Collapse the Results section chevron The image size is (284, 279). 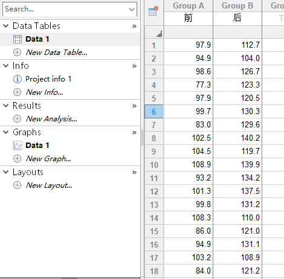click(6, 106)
